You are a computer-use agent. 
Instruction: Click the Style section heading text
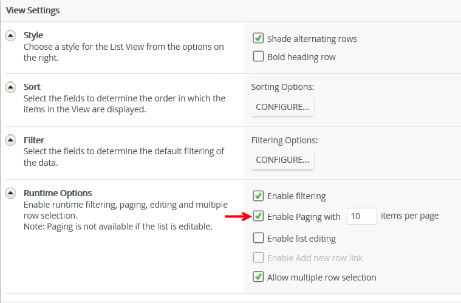click(33, 35)
